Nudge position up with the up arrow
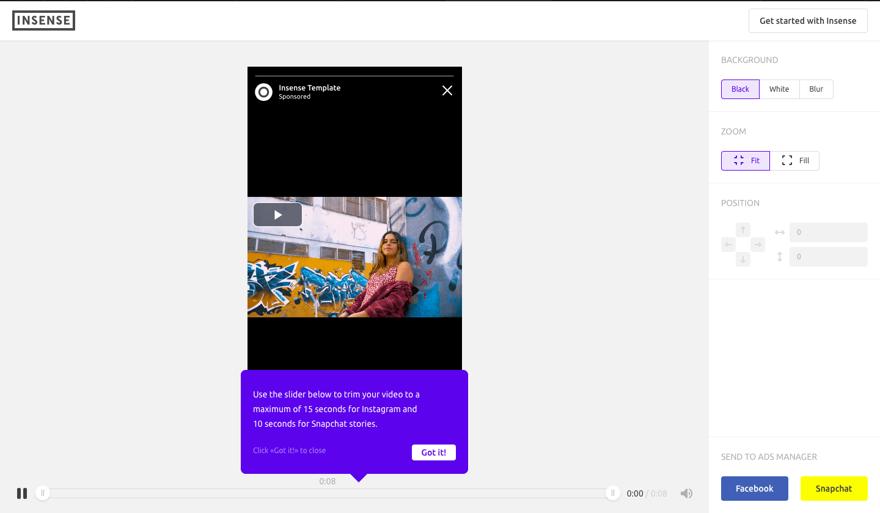The width and height of the screenshot is (880, 513). tap(743, 231)
